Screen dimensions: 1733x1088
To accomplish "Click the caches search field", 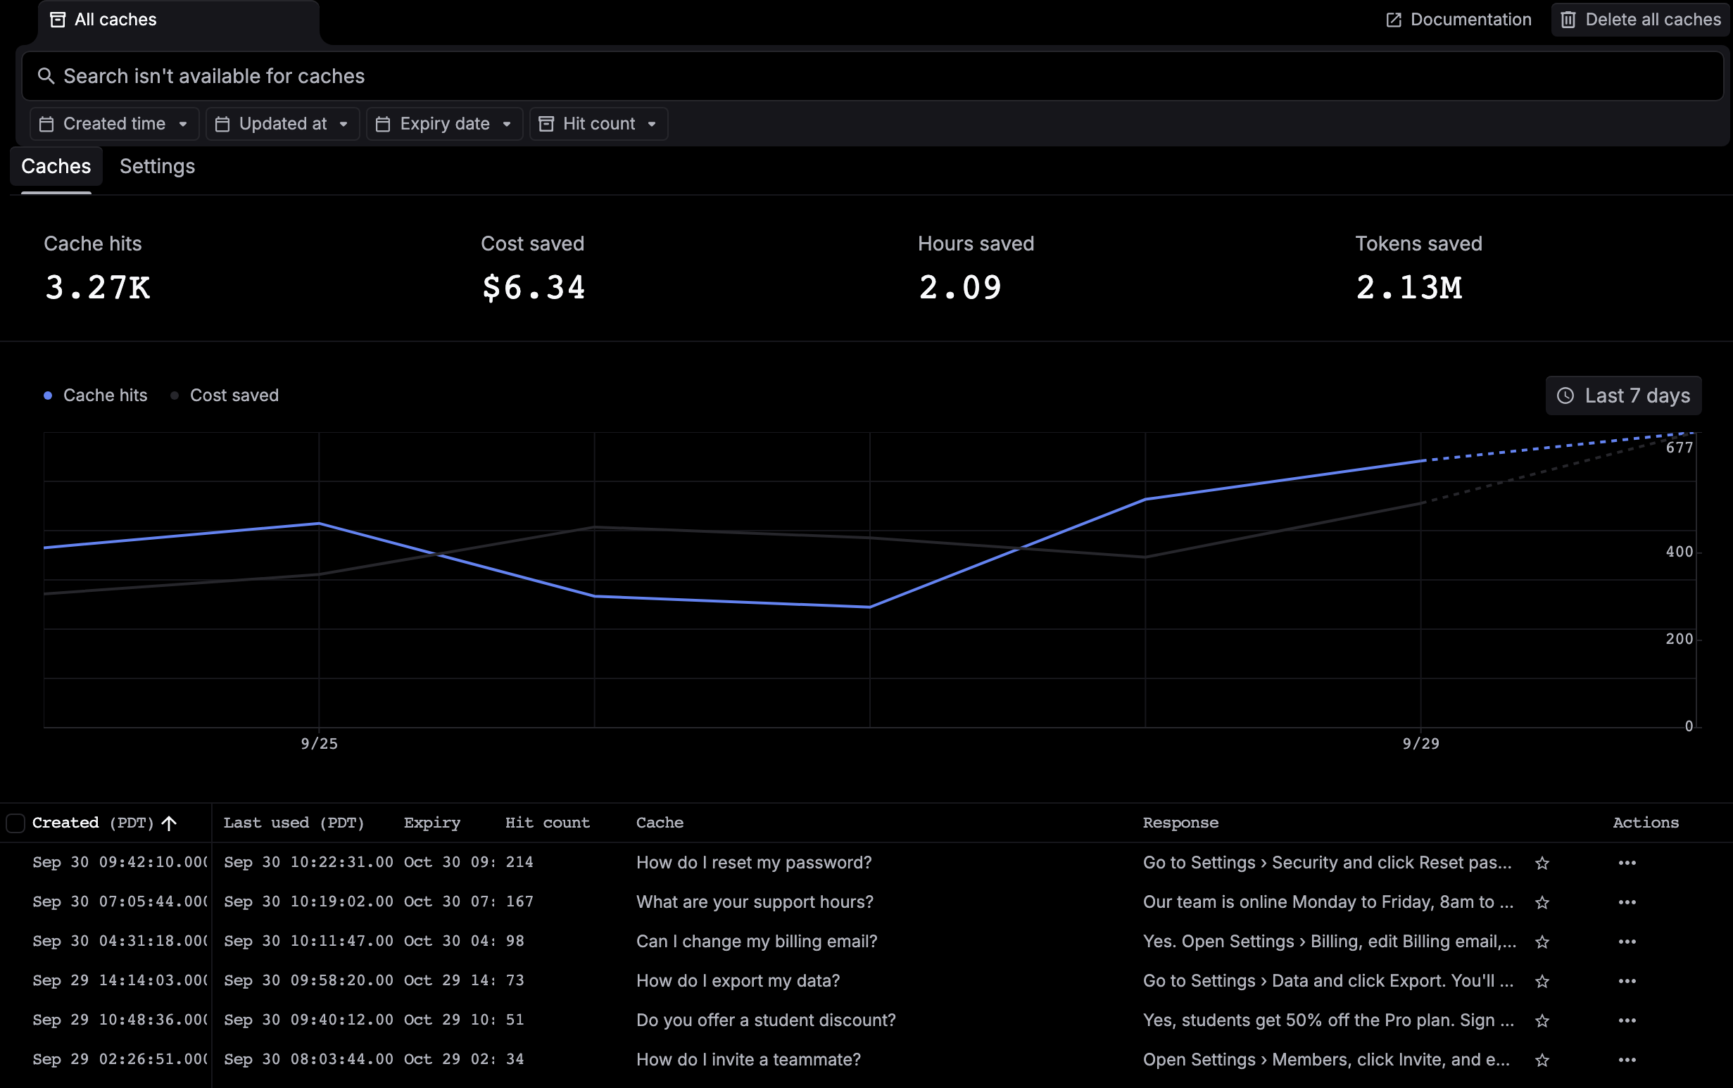I will tap(872, 76).
